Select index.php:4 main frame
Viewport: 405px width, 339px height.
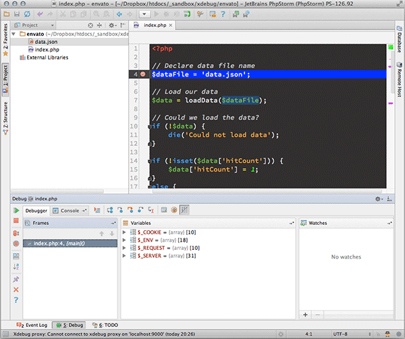pyautogui.click(x=70, y=243)
